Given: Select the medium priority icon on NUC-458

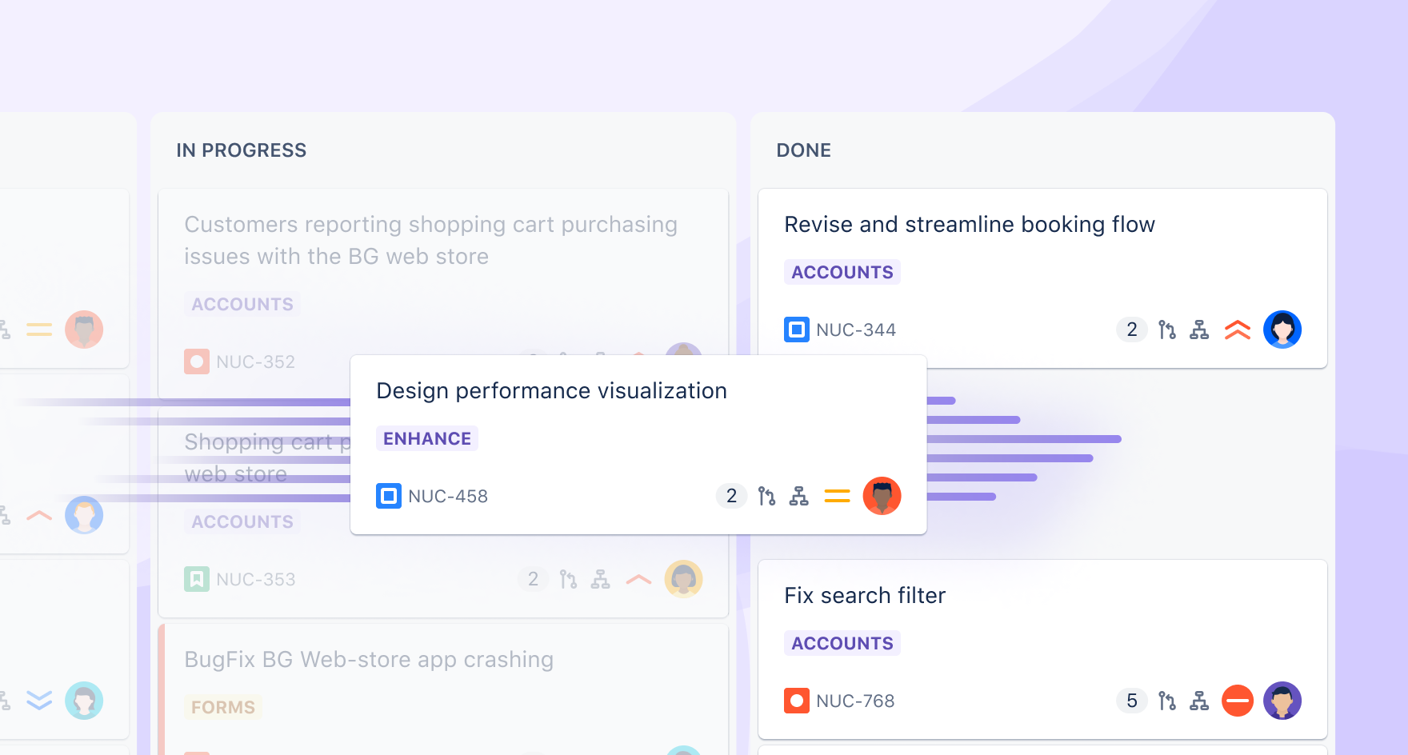Looking at the screenshot, I should [837, 496].
